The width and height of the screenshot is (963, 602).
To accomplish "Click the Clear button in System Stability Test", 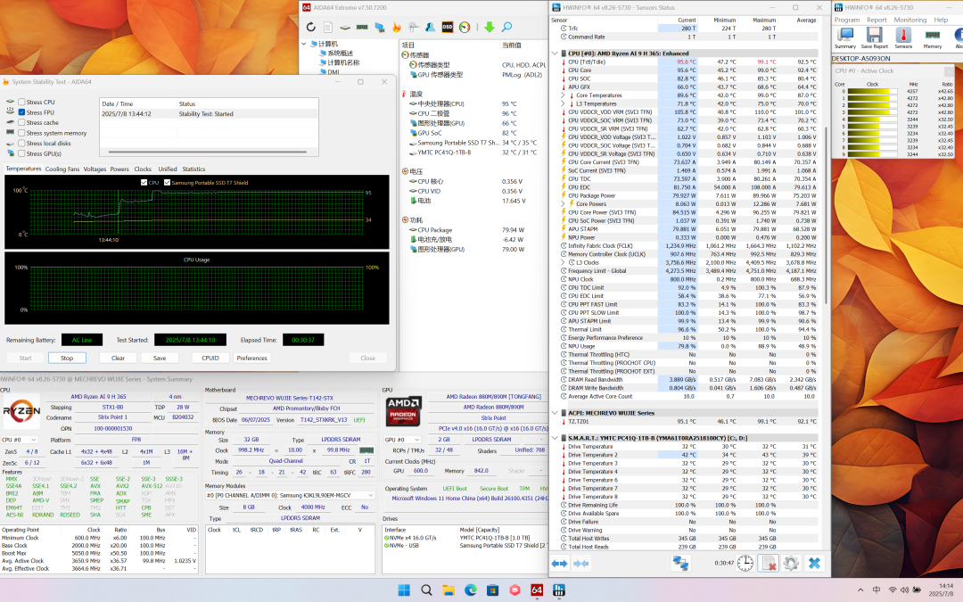I will tap(118, 359).
